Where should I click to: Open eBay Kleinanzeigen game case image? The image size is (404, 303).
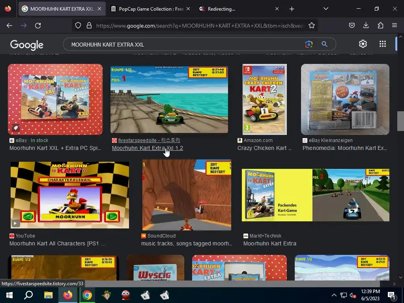pyautogui.click(x=345, y=99)
